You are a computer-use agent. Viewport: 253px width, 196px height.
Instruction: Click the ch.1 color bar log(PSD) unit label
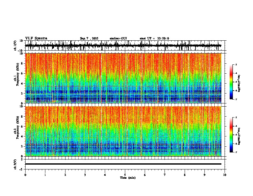[239, 83]
